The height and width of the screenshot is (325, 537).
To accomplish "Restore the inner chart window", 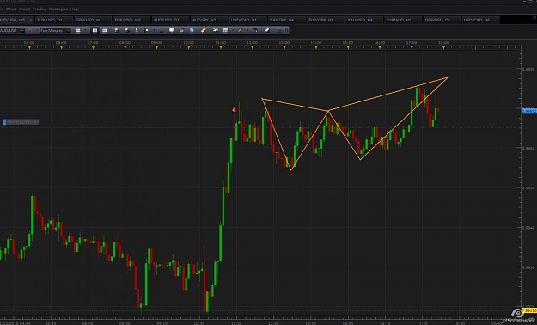I will pos(534,18).
